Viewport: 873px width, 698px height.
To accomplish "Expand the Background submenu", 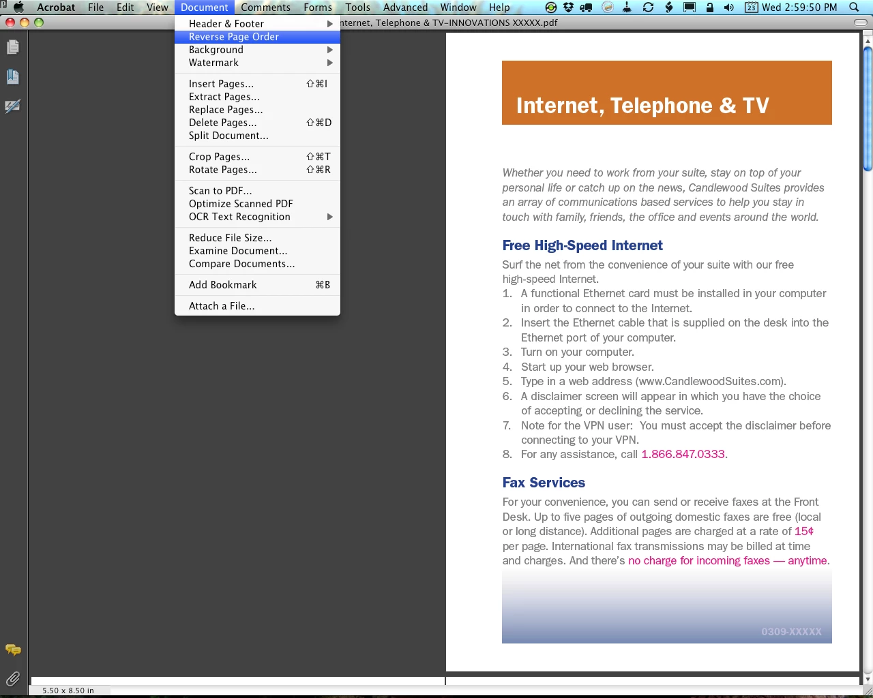I will pyautogui.click(x=257, y=50).
